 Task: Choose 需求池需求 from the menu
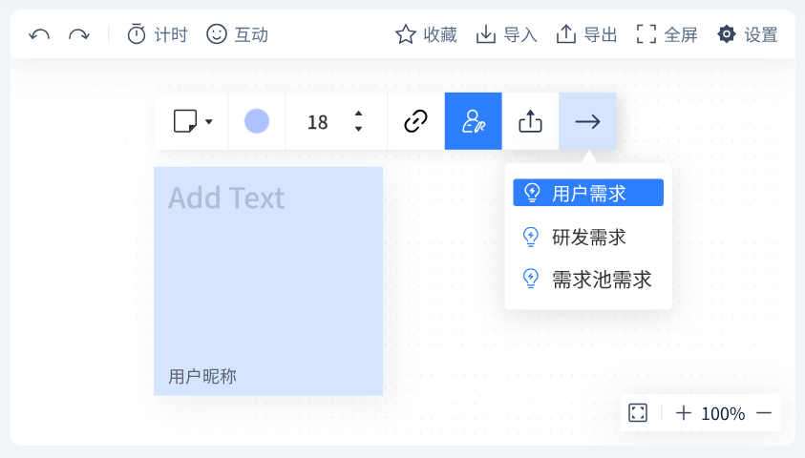(x=588, y=280)
